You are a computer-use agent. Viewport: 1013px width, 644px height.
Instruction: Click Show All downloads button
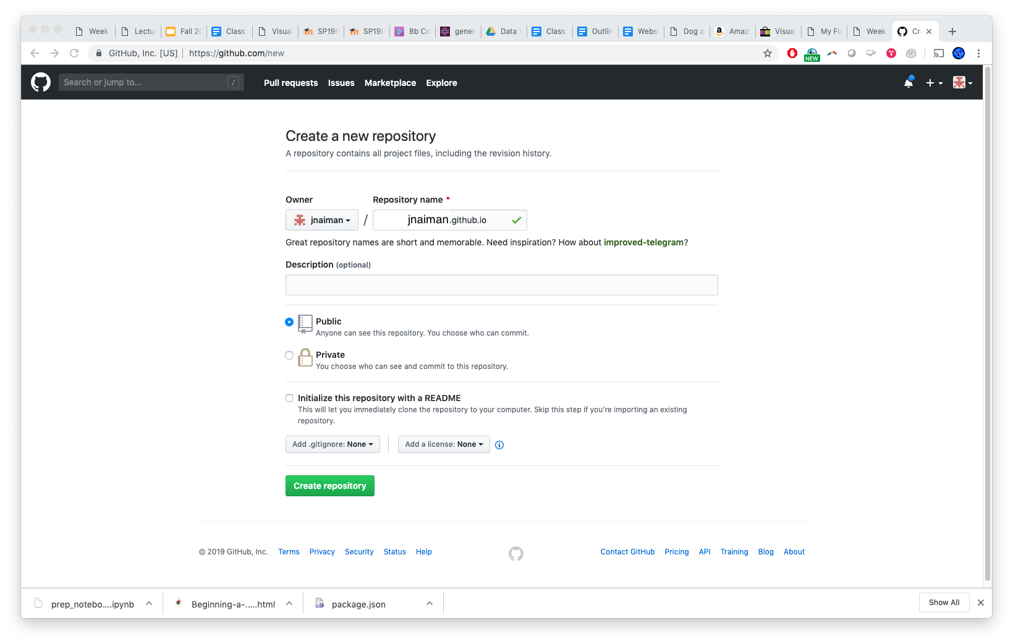[x=944, y=603]
